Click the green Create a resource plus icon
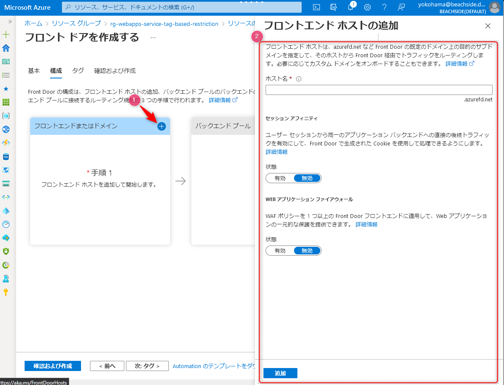Screen dimensions: 504x385 tap(6, 34)
